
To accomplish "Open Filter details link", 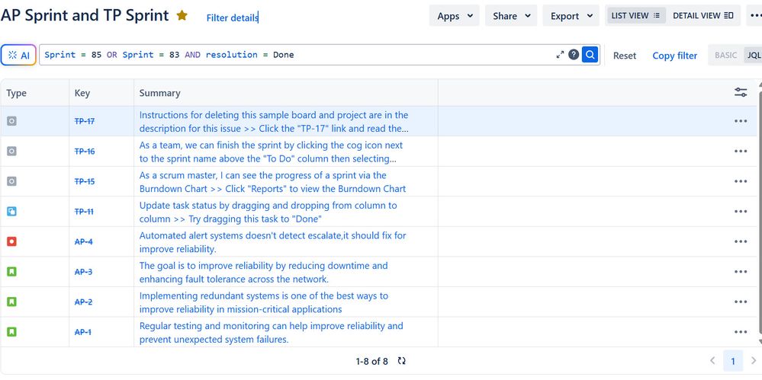I will pos(232,18).
